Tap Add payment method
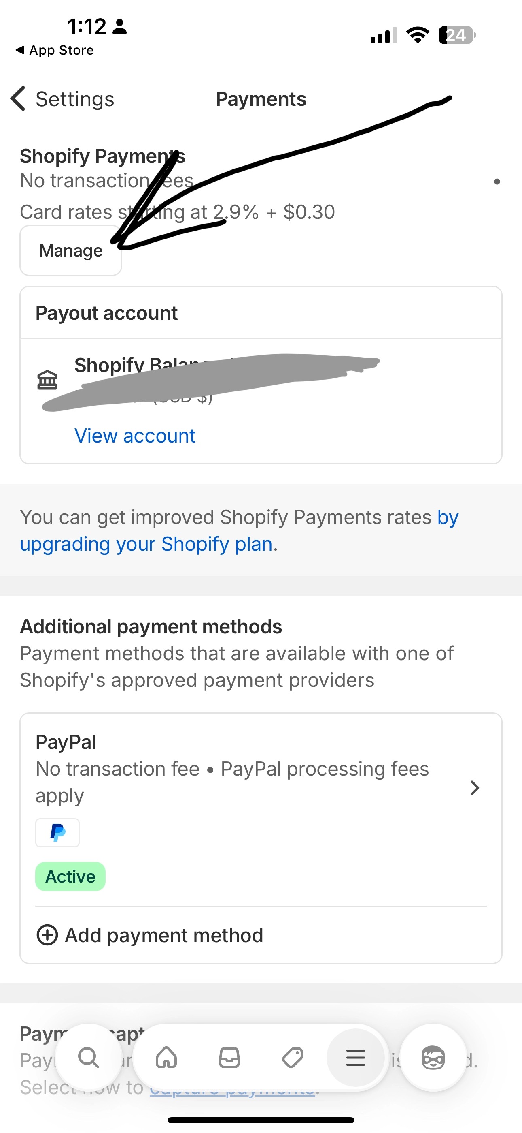This screenshot has width=522, height=1133. click(163, 935)
